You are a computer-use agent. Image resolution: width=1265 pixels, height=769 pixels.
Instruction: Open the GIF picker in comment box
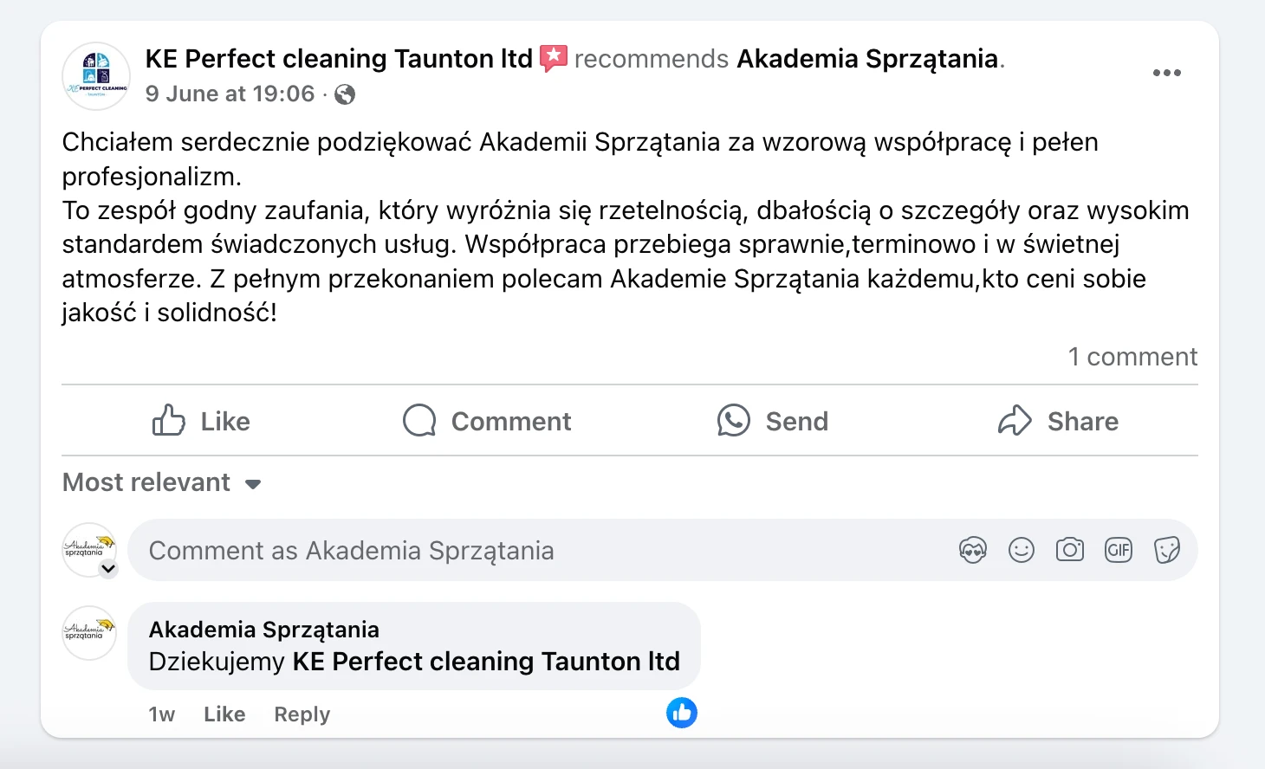[1119, 550]
